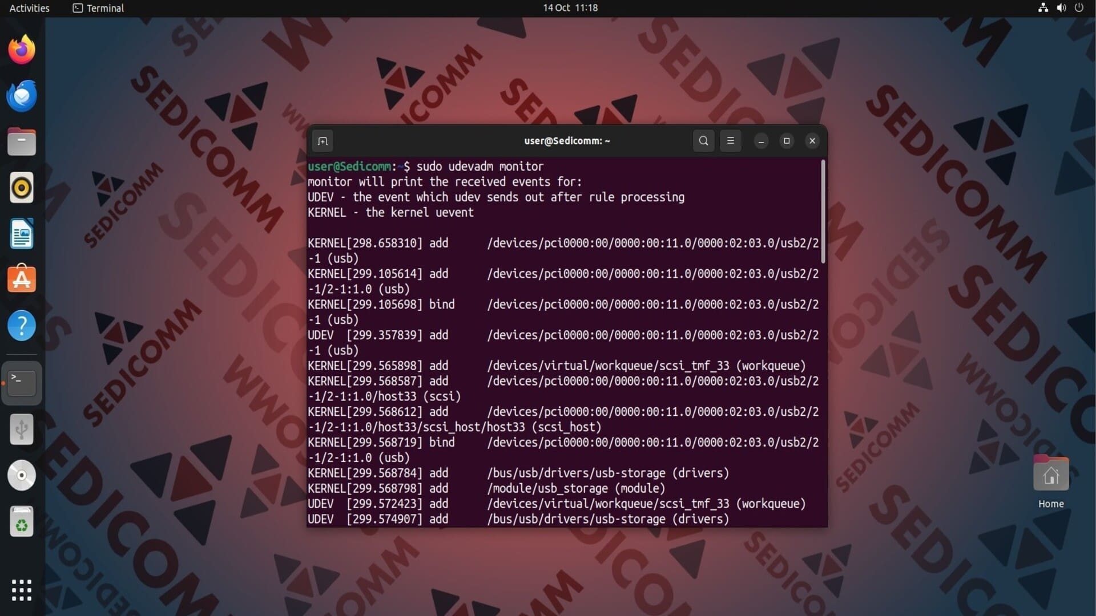
Task: Open a new terminal tab
Action: click(x=323, y=141)
